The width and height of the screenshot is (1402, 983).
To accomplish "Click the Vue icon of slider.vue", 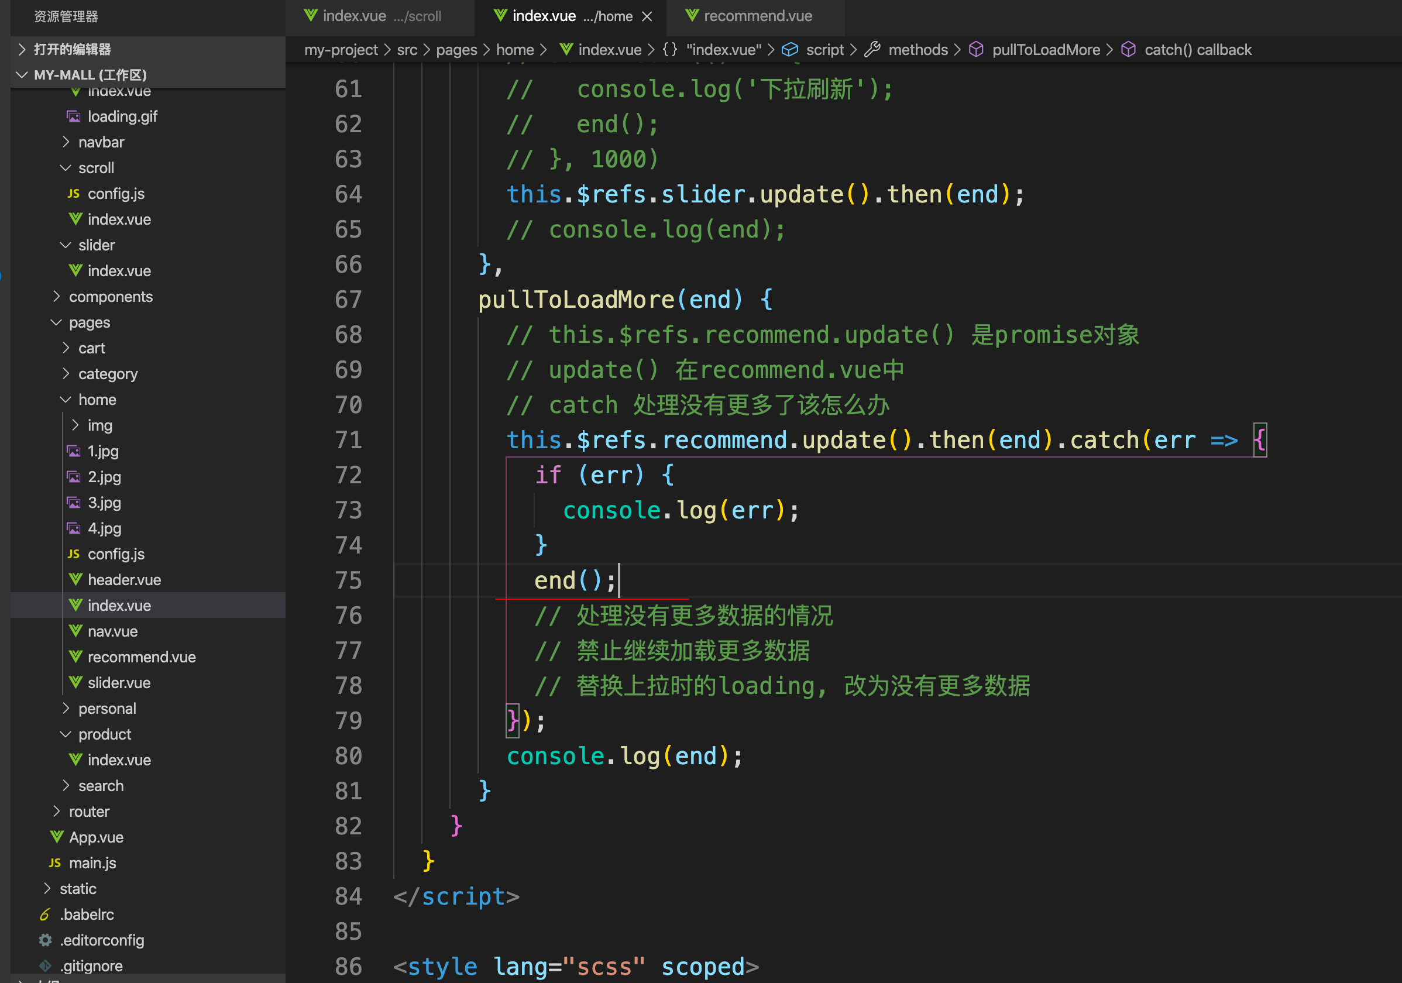I will 75,683.
